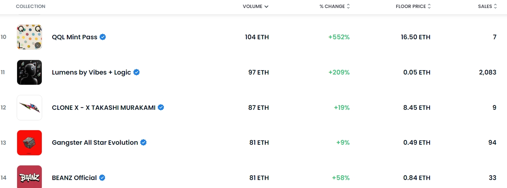Viewport: 507px width, 188px height.
Task: Click the CLONE X Murakami collection logo
Action: tap(29, 108)
